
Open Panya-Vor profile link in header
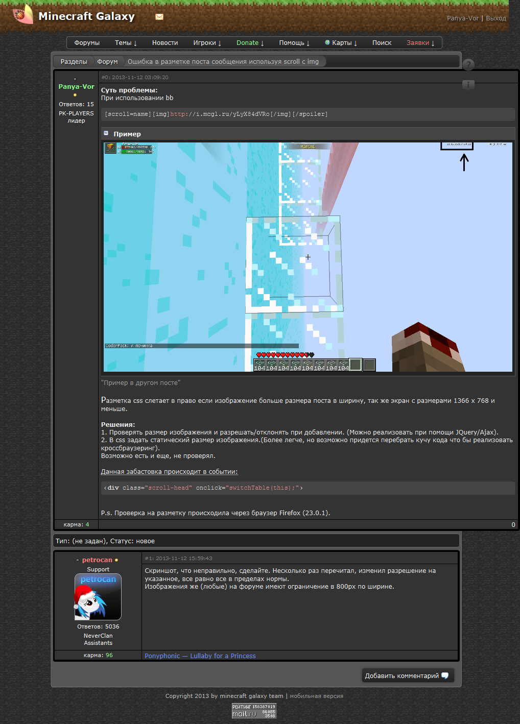click(463, 18)
